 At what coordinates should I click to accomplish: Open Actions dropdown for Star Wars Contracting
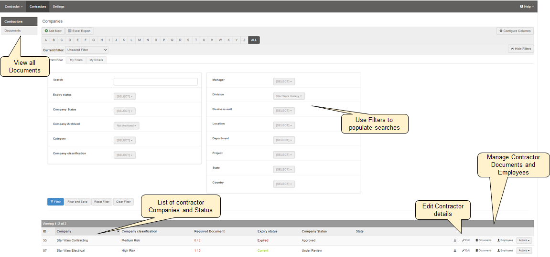click(524, 240)
